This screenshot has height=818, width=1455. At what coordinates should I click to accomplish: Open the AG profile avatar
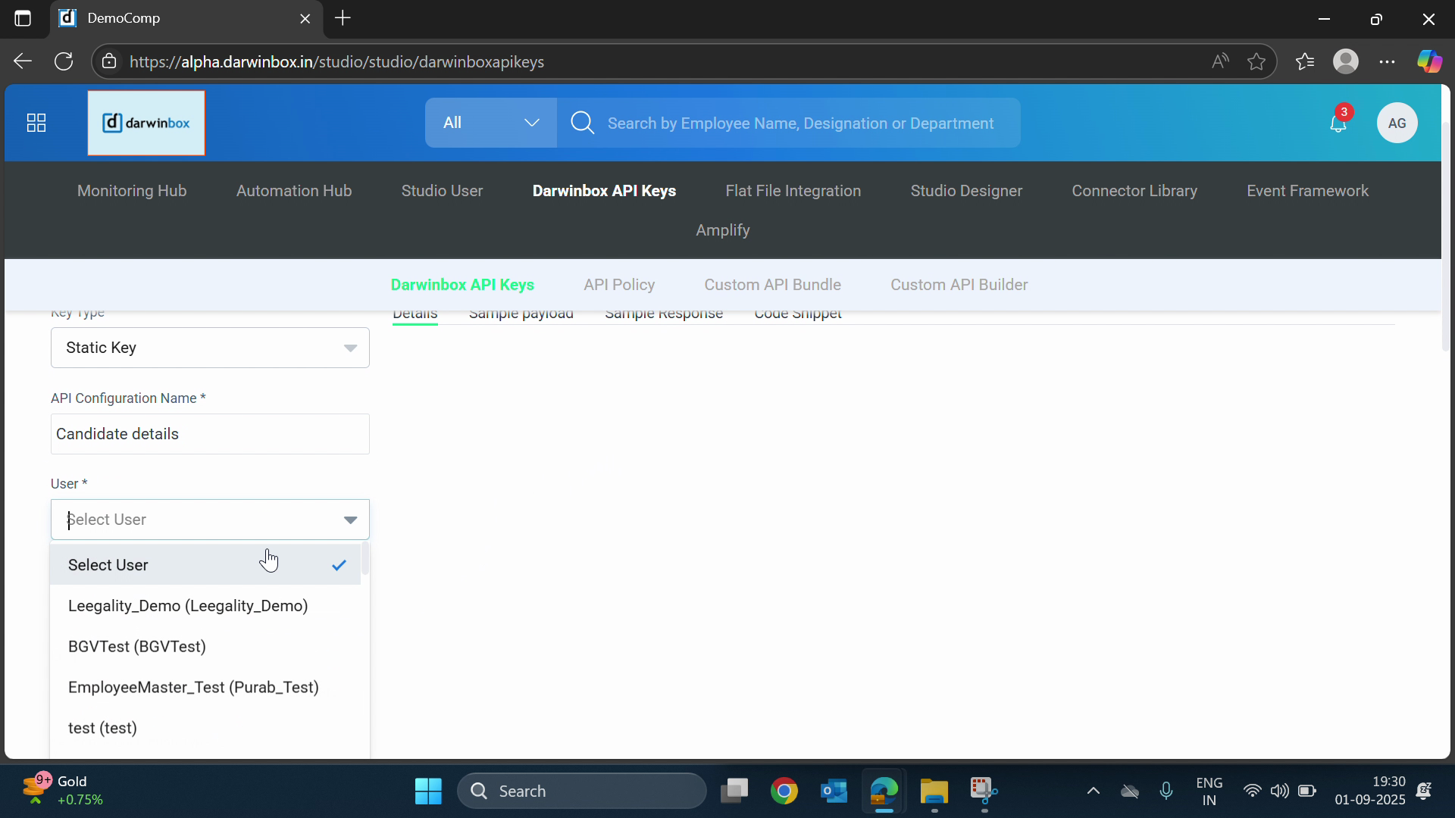(x=1397, y=123)
